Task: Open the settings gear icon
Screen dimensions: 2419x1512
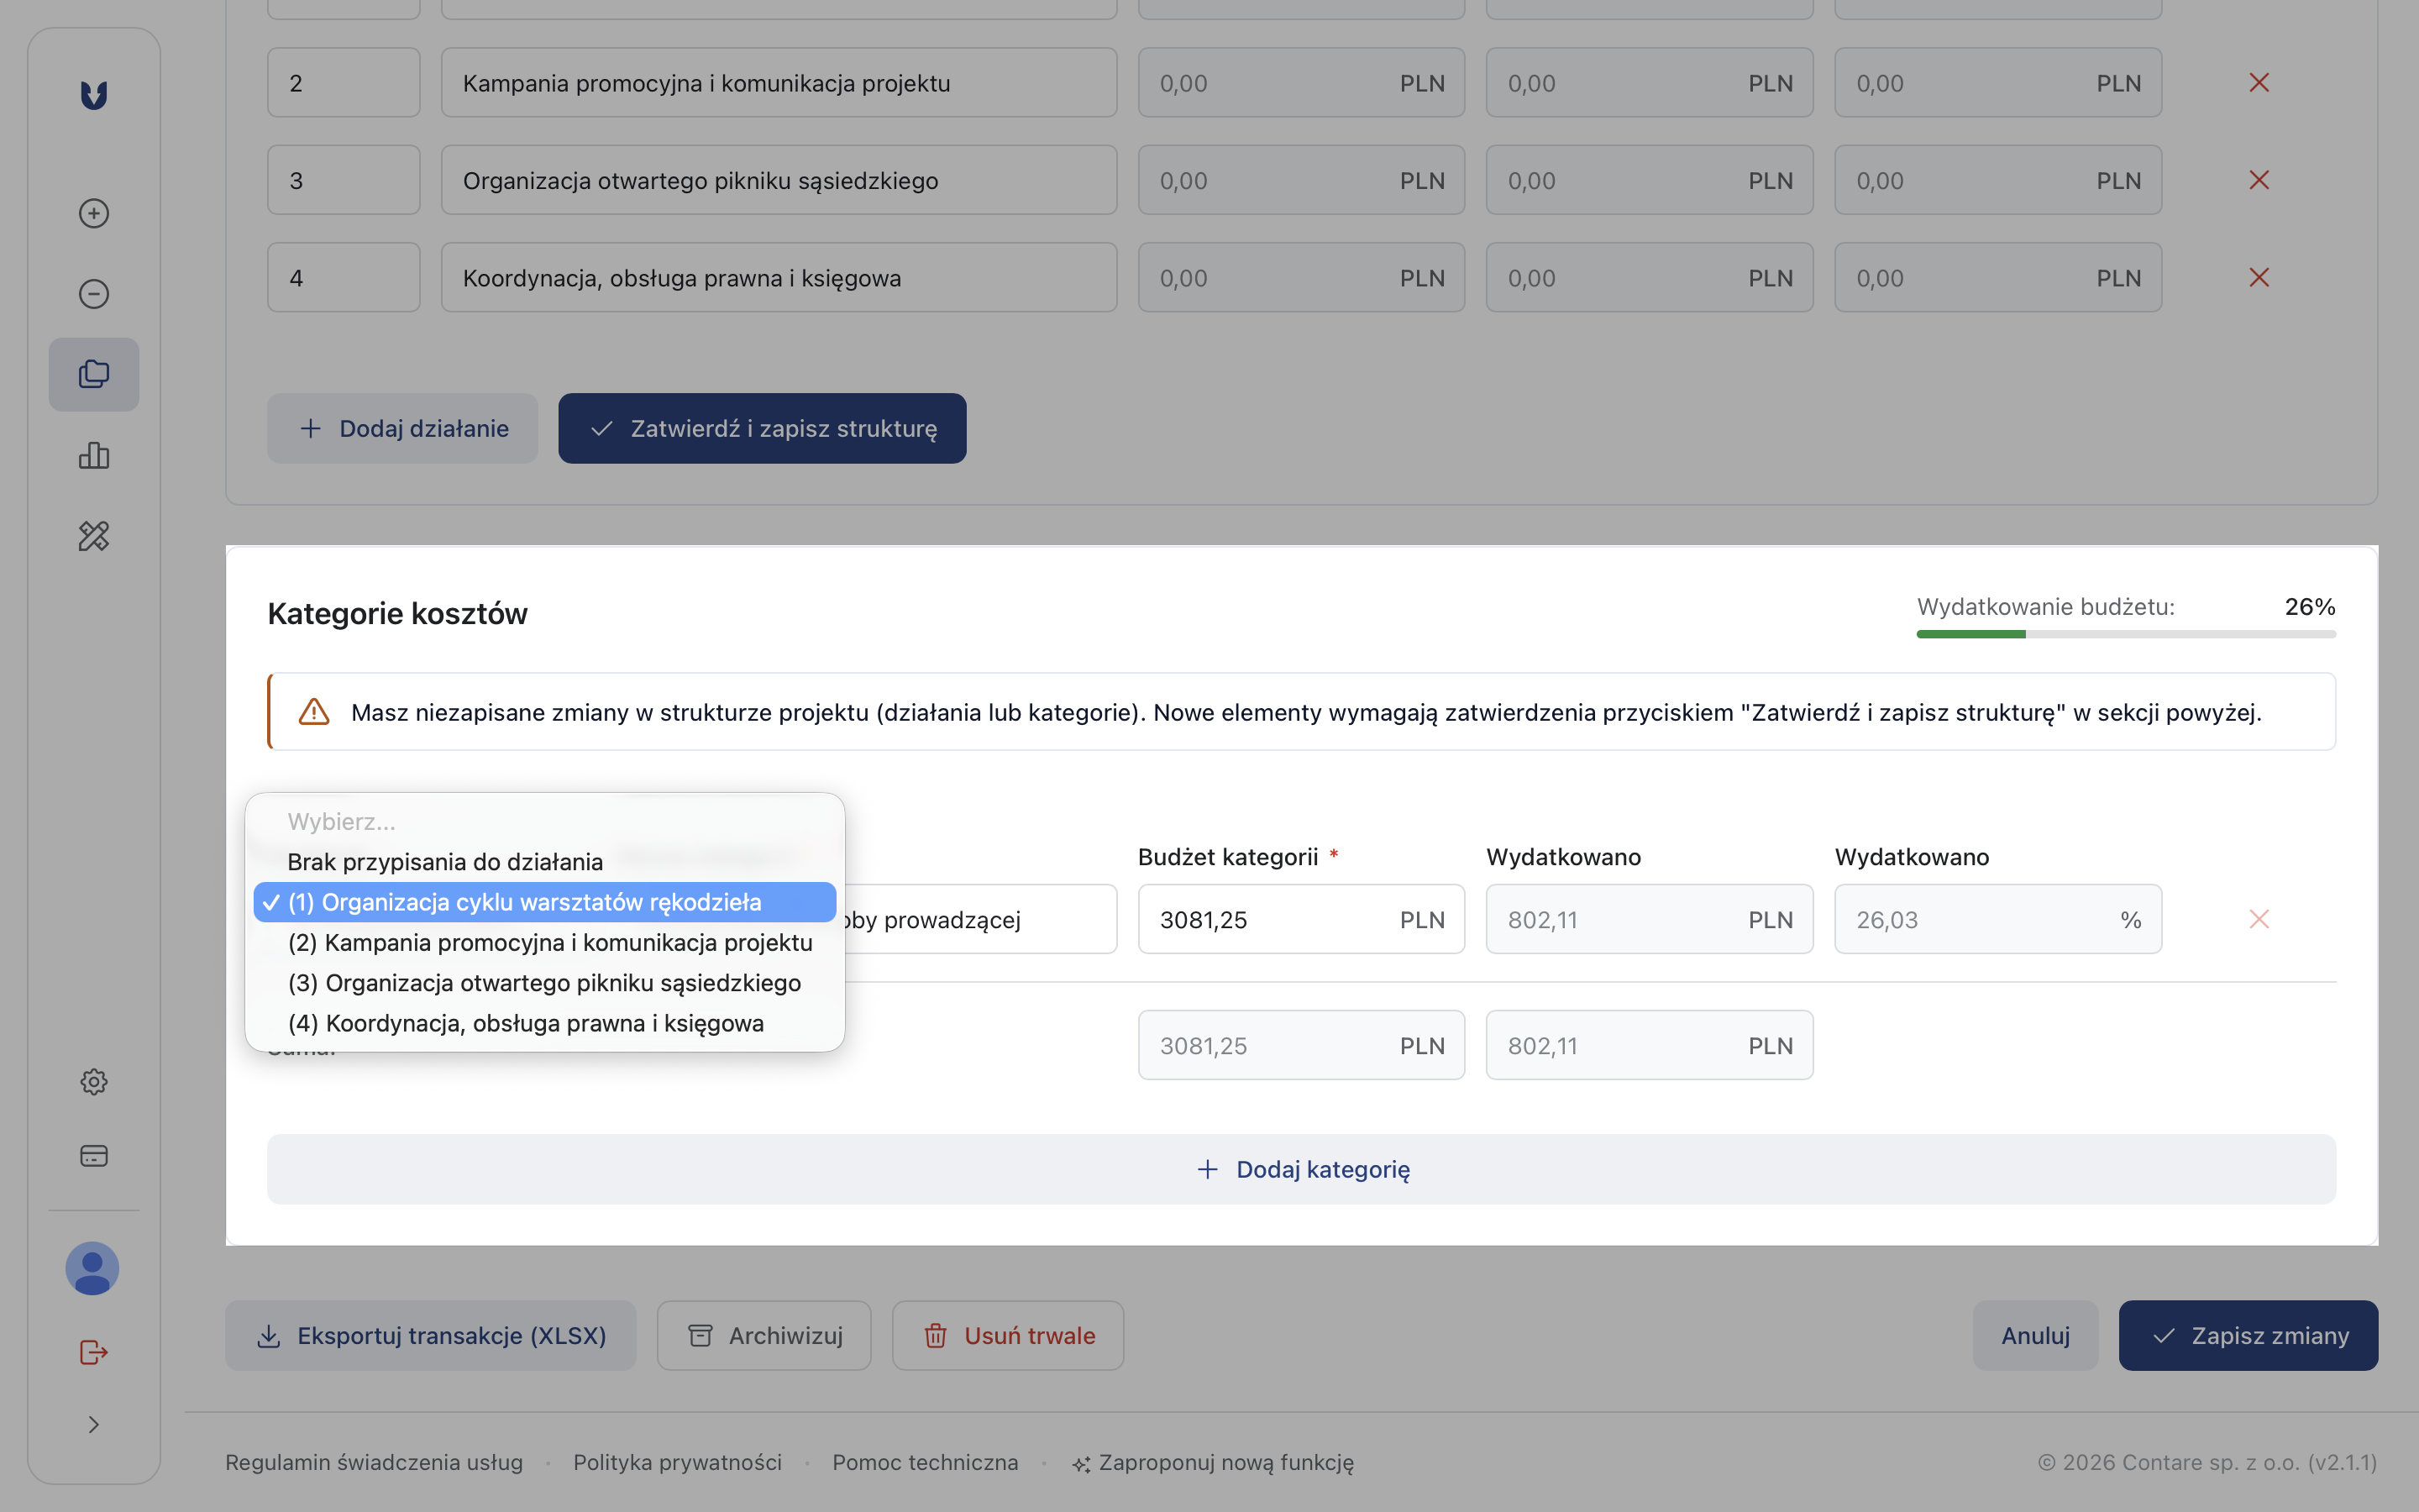Action: point(94,1082)
